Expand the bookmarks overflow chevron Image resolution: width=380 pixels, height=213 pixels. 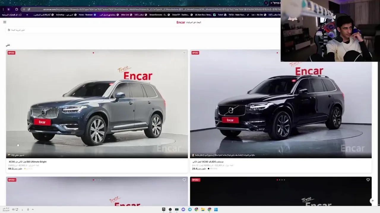tap(27, 14)
